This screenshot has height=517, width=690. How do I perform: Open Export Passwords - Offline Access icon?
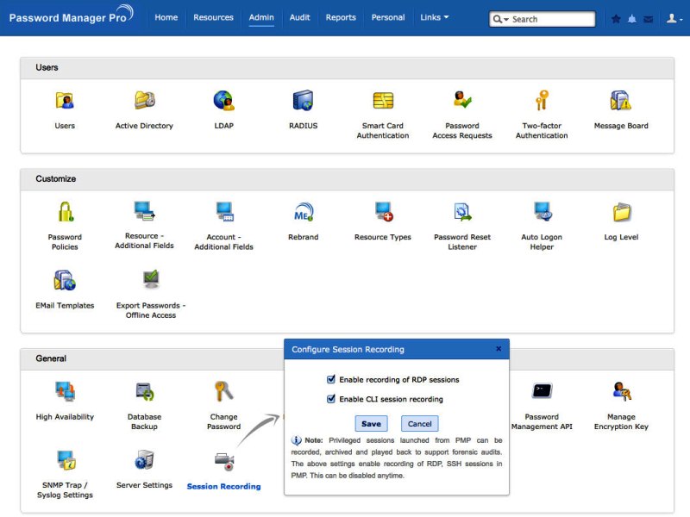(151, 279)
